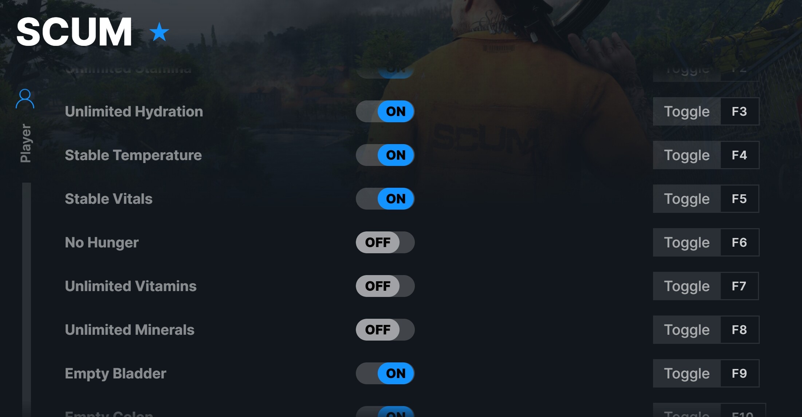The image size is (802, 417).
Task: Click the F6 keybind for No Hunger
Action: click(x=738, y=243)
